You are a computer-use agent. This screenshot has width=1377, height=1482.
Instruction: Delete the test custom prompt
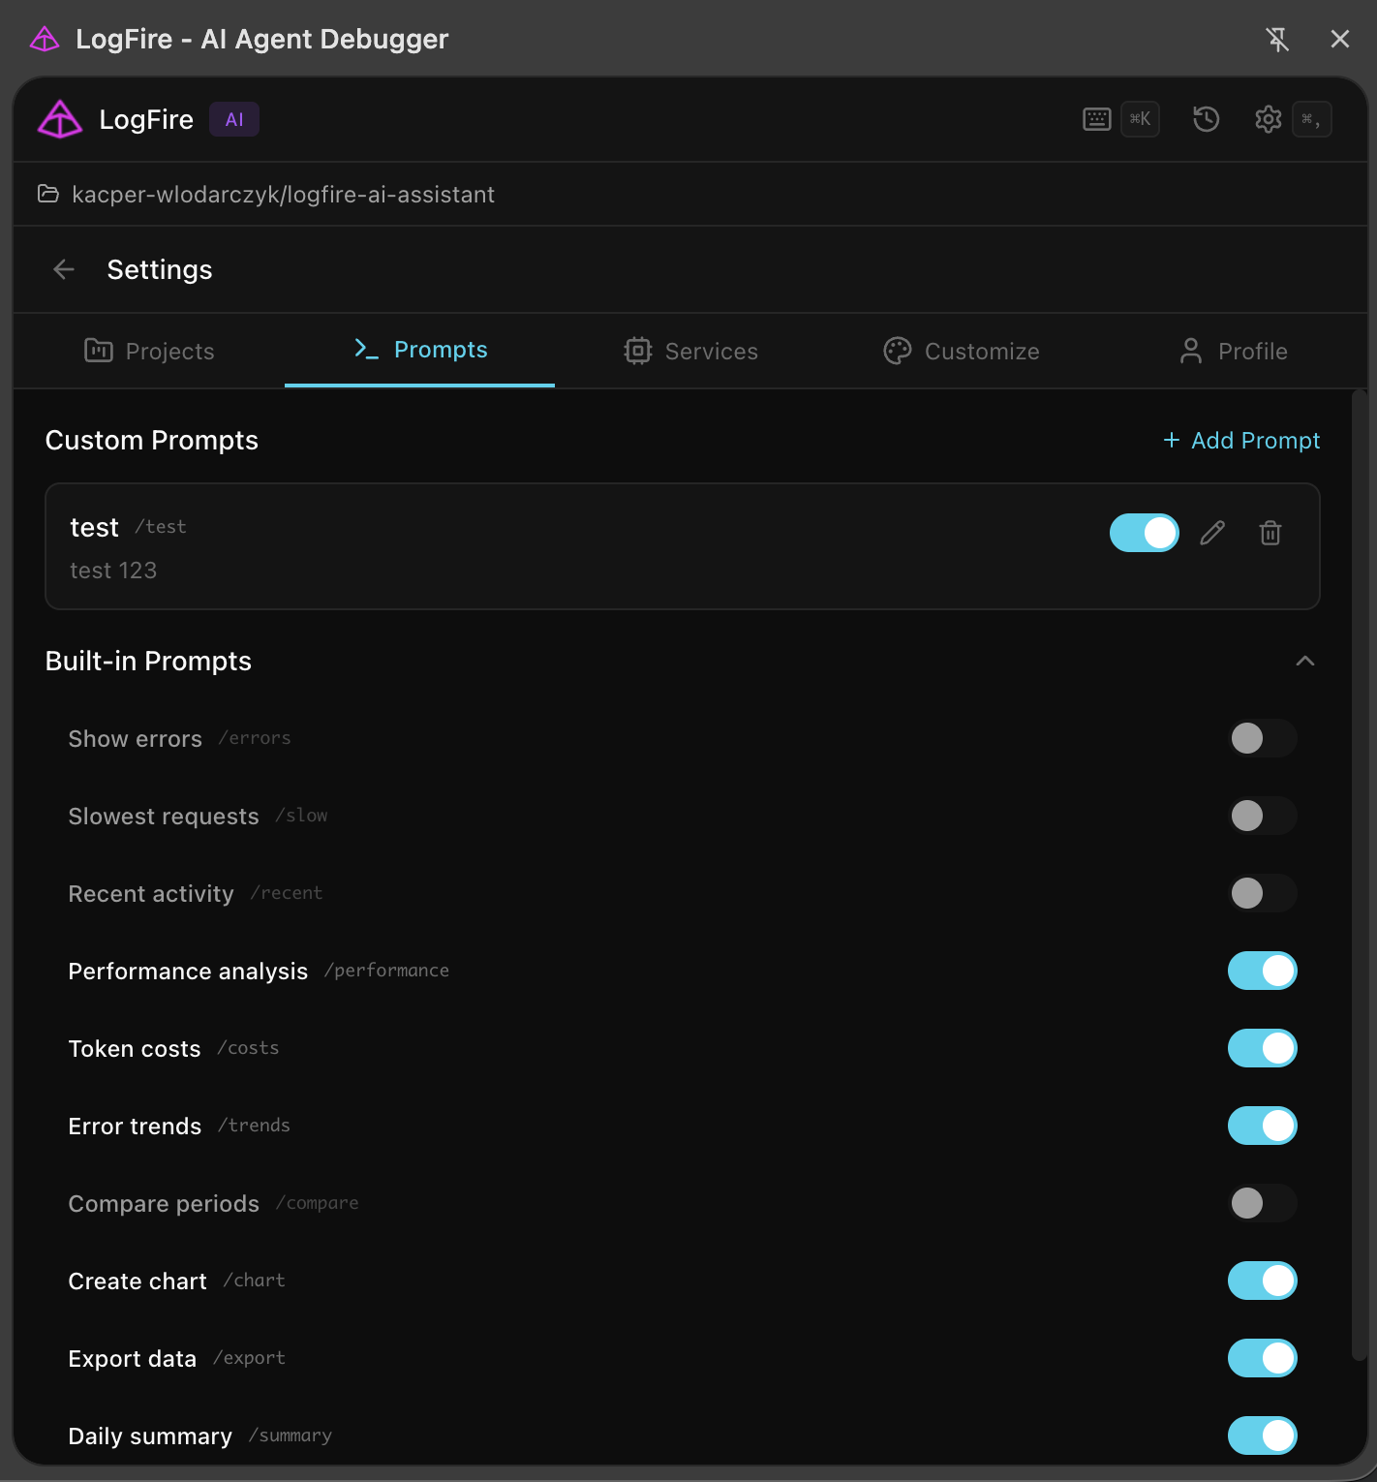pyautogui.click(x=1270, y=533)
